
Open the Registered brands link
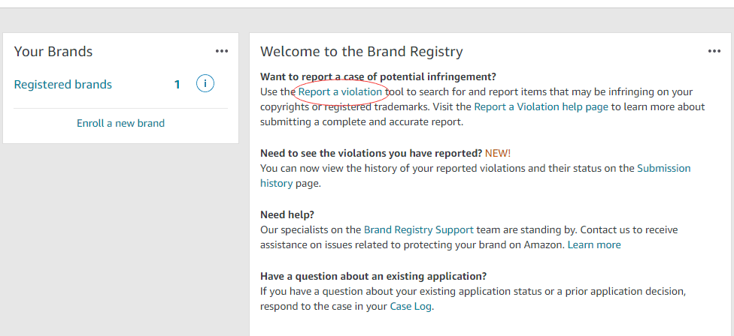click(x=63, y=85)
